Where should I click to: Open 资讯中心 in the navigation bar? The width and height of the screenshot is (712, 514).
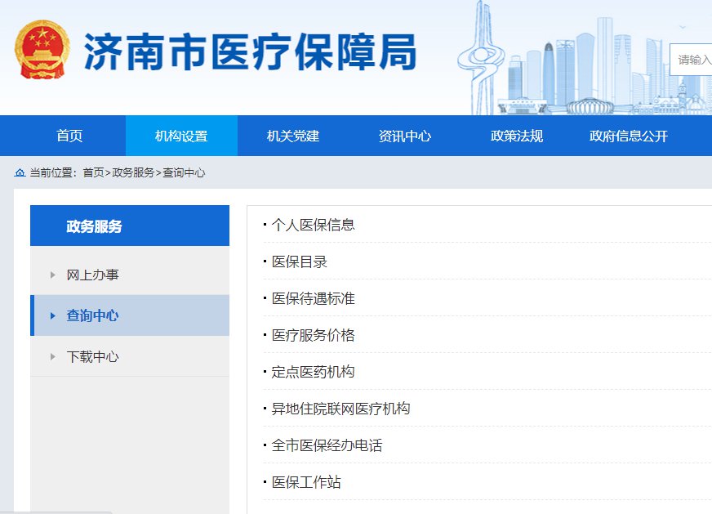click(x=405, y=136)
